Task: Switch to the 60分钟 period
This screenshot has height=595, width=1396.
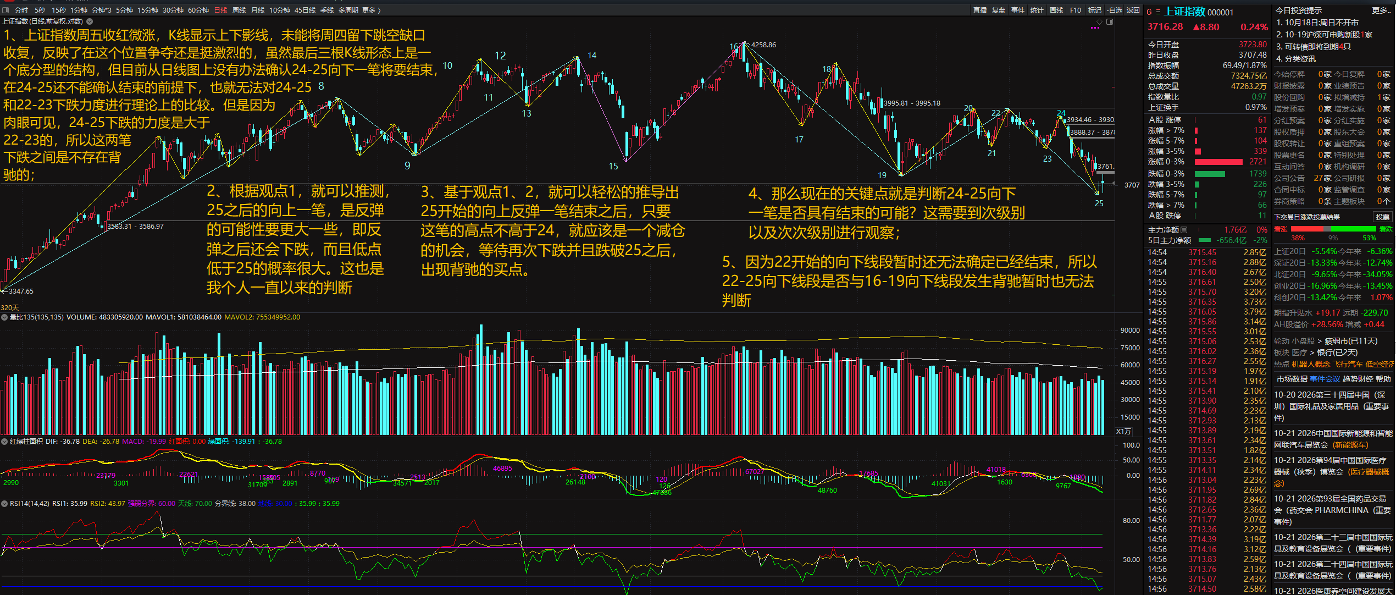Action: tap(198, 10)
